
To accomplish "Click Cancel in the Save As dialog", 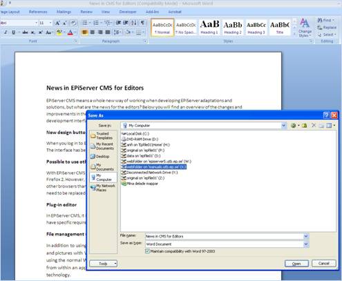I will 324,263.
